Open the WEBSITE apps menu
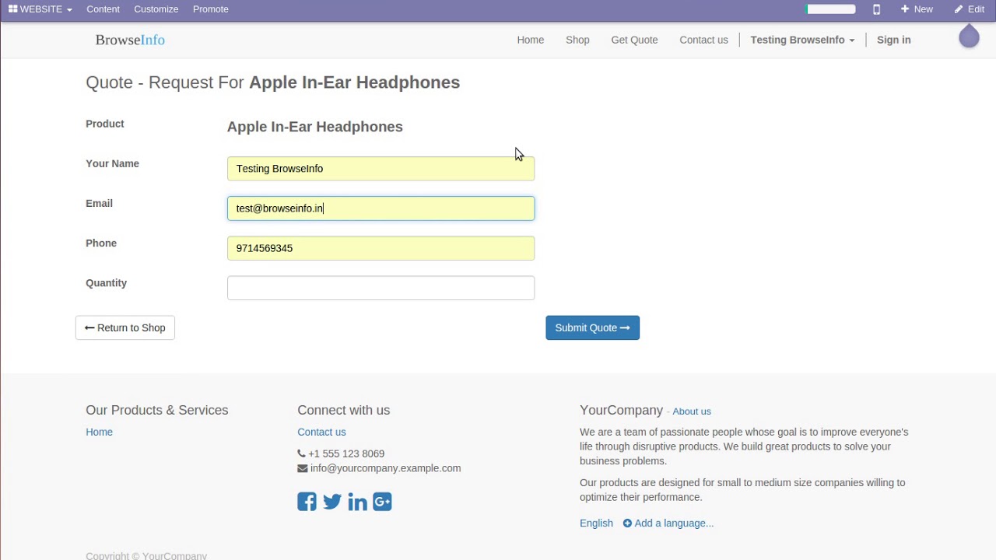This screenshot has width=996, height=560. (x=40, y=9)
